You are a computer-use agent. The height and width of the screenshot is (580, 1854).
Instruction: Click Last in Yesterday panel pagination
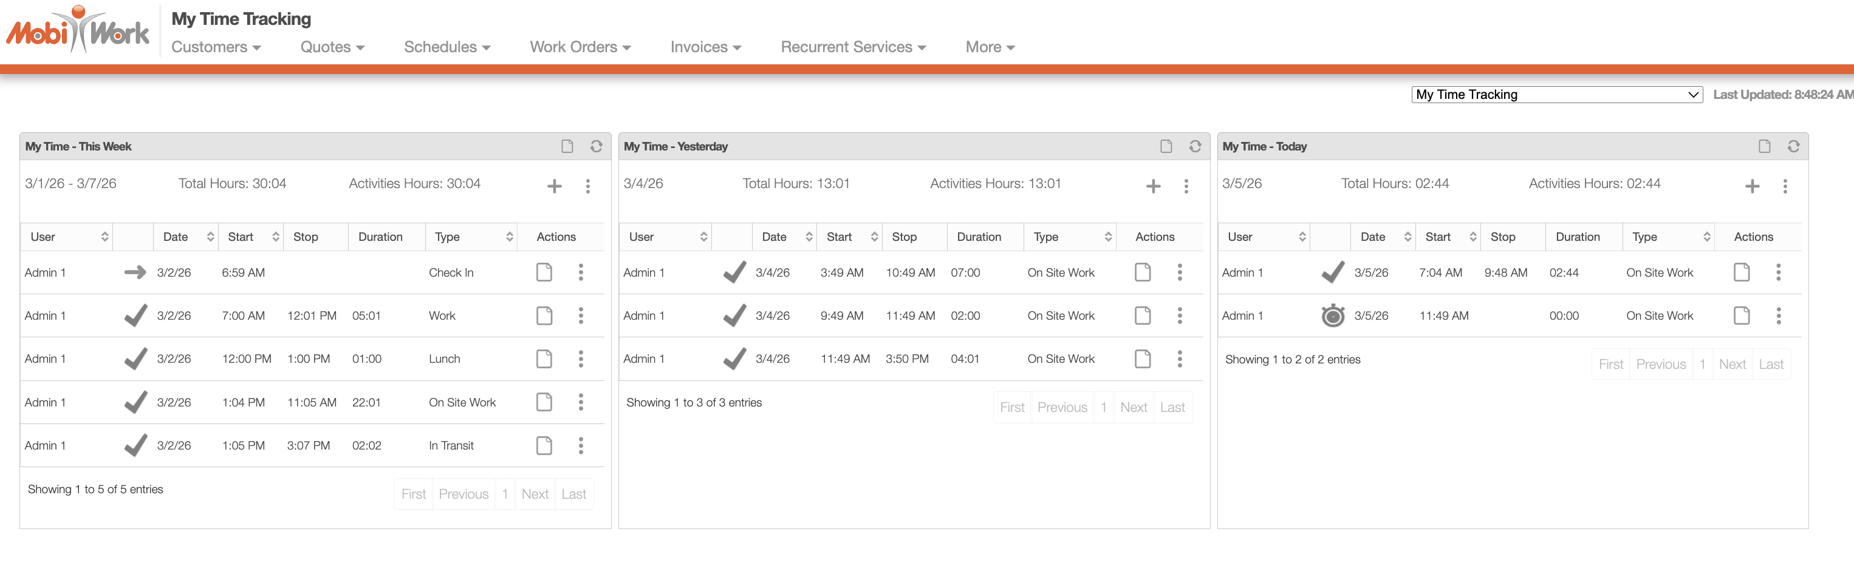pos(1172,408)
